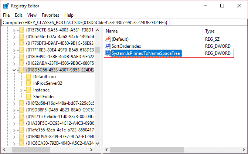Screen dimensions: 248x154
Task: Select the DefaultIcon folder icon
Action: click(x=28, y=77)
